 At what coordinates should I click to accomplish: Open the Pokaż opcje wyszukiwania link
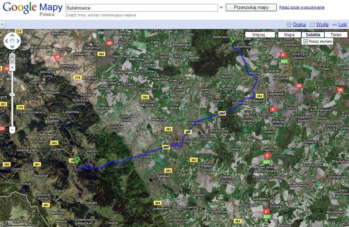click(301, 7)
